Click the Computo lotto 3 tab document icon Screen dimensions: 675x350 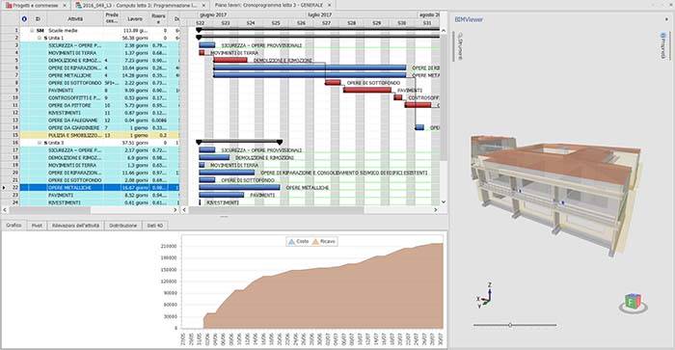[79, 5]
